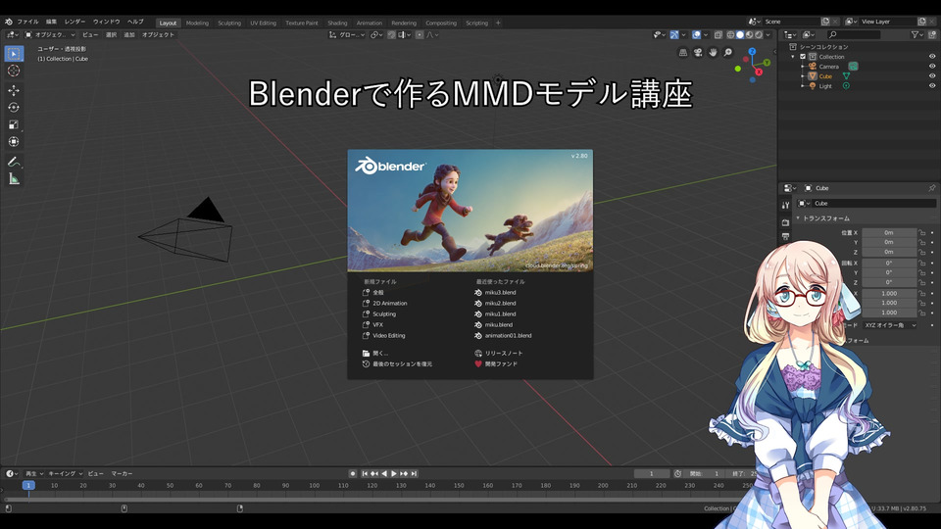This screenshot has height=529, width=941.
Task: Toggle auto keying record button
Action: [353, 474]
